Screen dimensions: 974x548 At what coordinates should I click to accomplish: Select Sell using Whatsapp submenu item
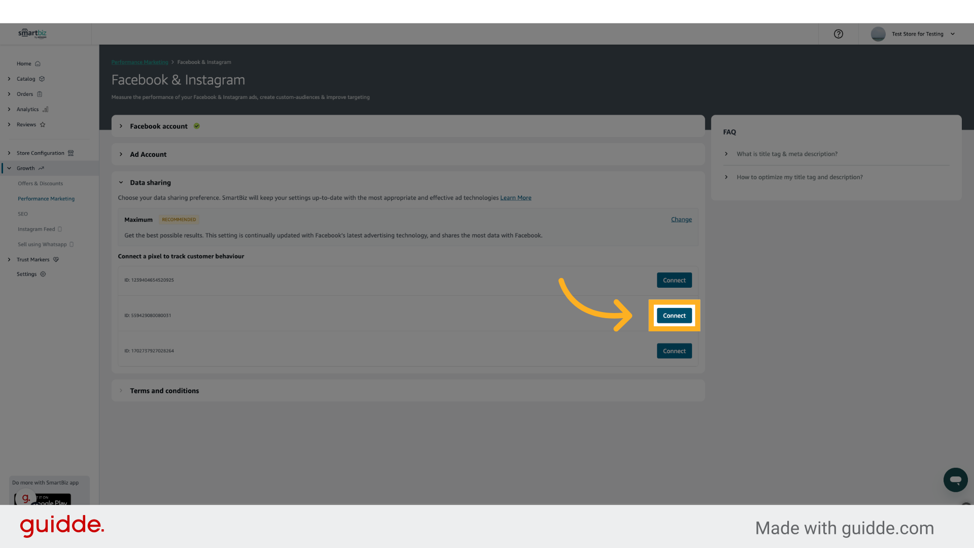click(42, 244)
